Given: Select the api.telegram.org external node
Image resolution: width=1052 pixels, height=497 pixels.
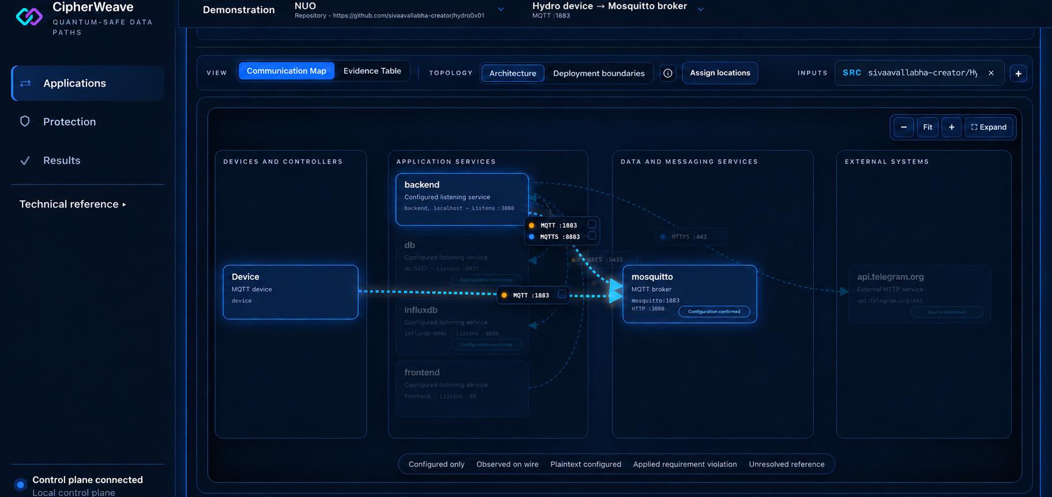Looking at the screenshot, I should coord(919,294).
